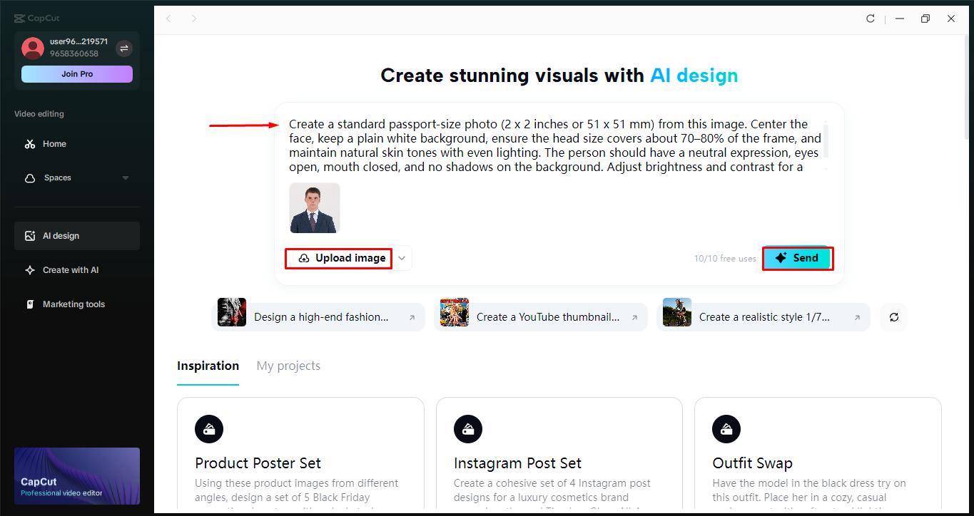Image resolution: width=974 pixels, height=516 pixels.
Task: Open dropdown arrow next to Upload image
Action: [402, 258]
